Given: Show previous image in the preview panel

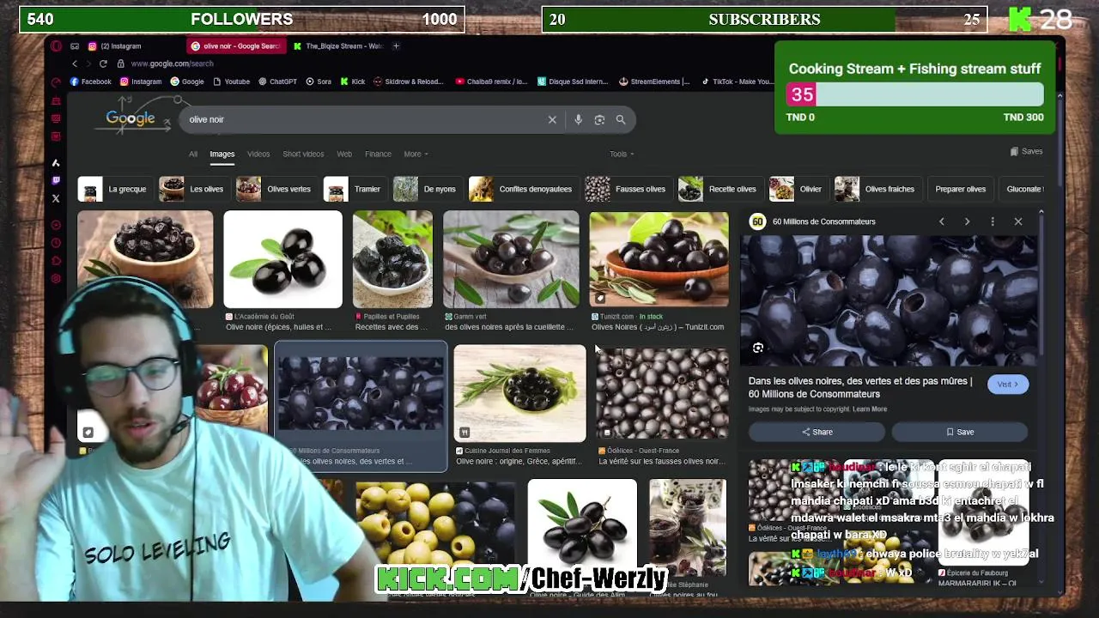Looking at the screenshot, I should tap(941, 221).
